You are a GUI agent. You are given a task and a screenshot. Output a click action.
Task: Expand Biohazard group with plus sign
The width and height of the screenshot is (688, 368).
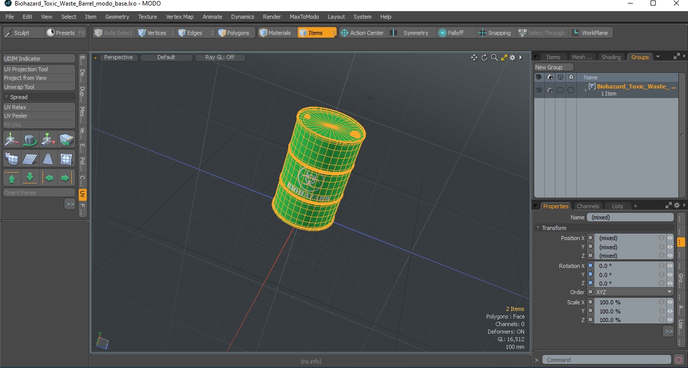coord(585,90)
